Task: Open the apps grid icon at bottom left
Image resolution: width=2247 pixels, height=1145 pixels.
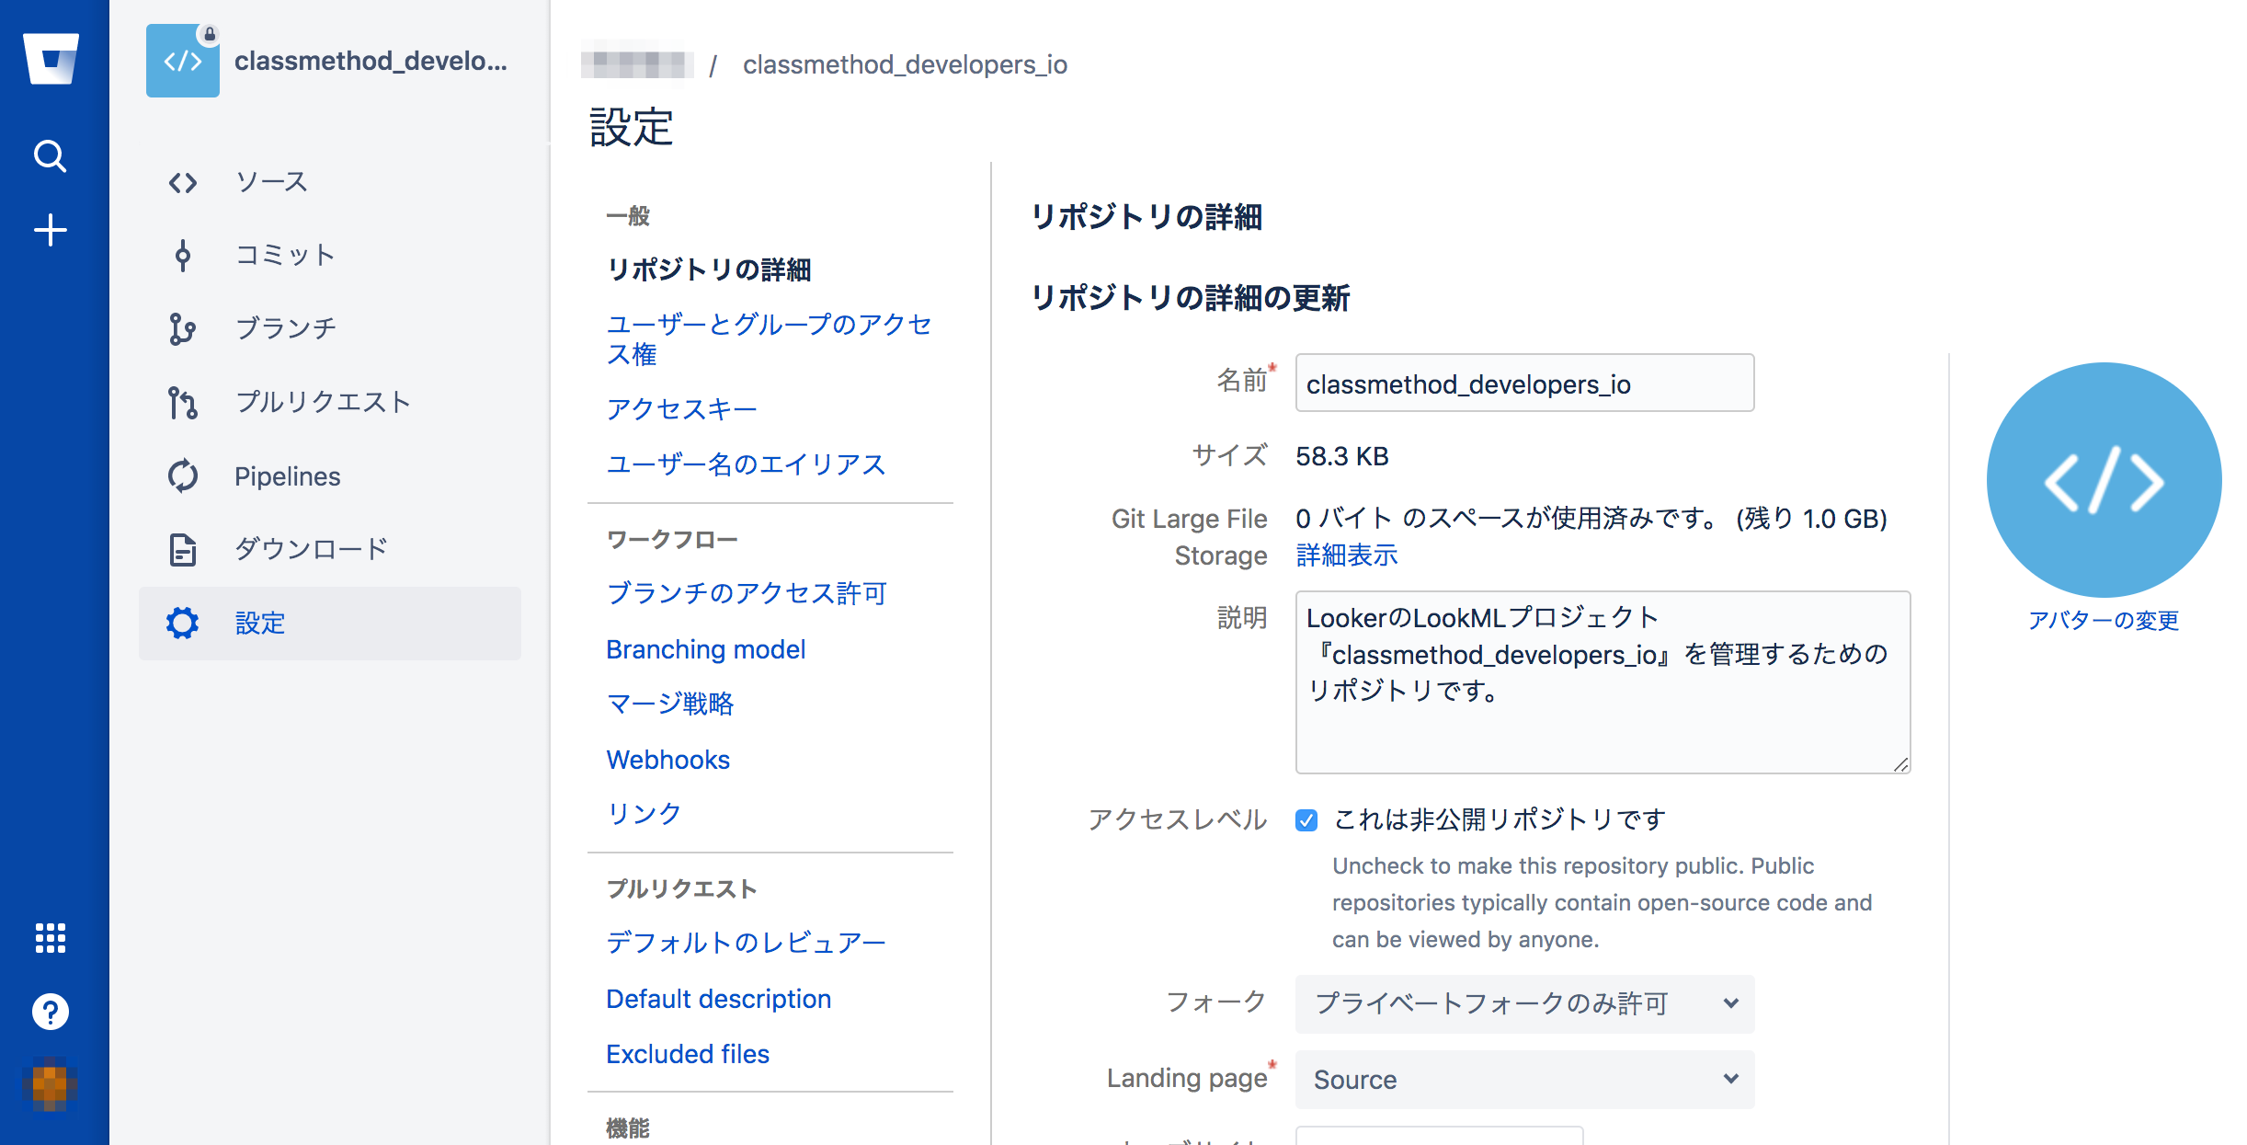Action: click(51, 938)
